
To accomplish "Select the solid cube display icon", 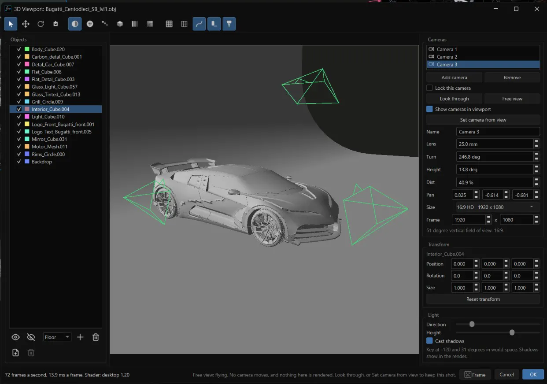I will click(120, 24).
